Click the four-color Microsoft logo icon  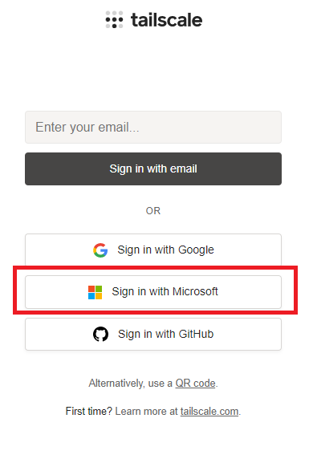coord(95,292)
